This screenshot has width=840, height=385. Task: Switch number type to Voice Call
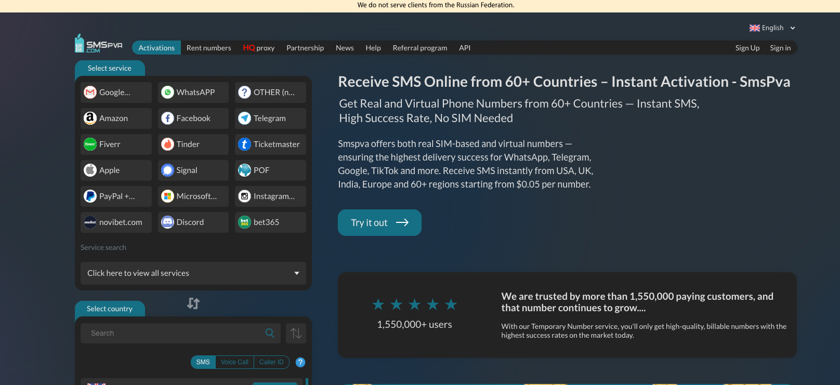234,362
